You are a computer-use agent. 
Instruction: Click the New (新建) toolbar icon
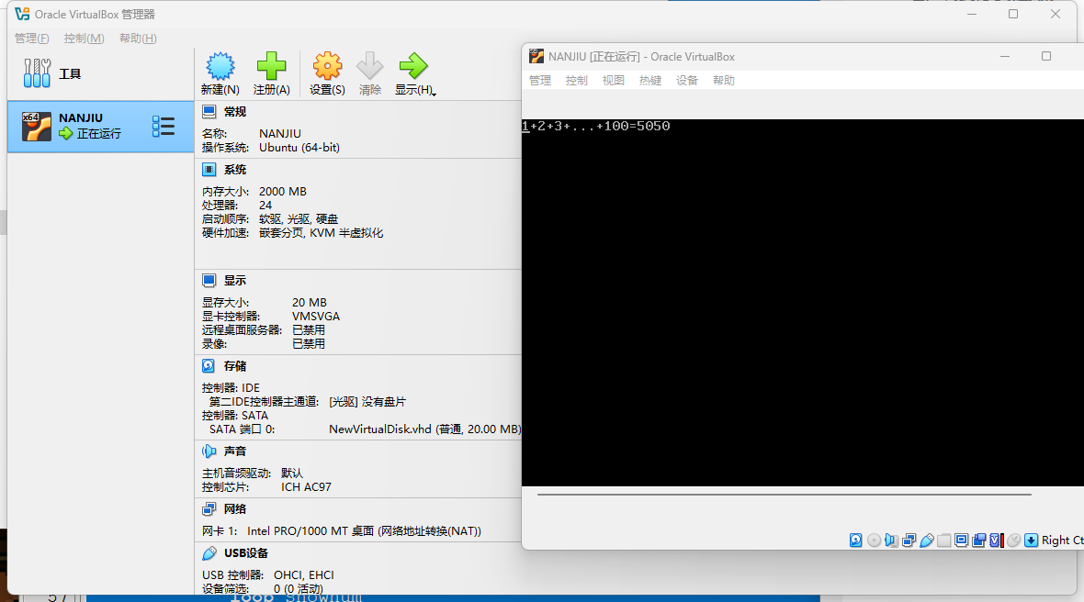[220, 66]
